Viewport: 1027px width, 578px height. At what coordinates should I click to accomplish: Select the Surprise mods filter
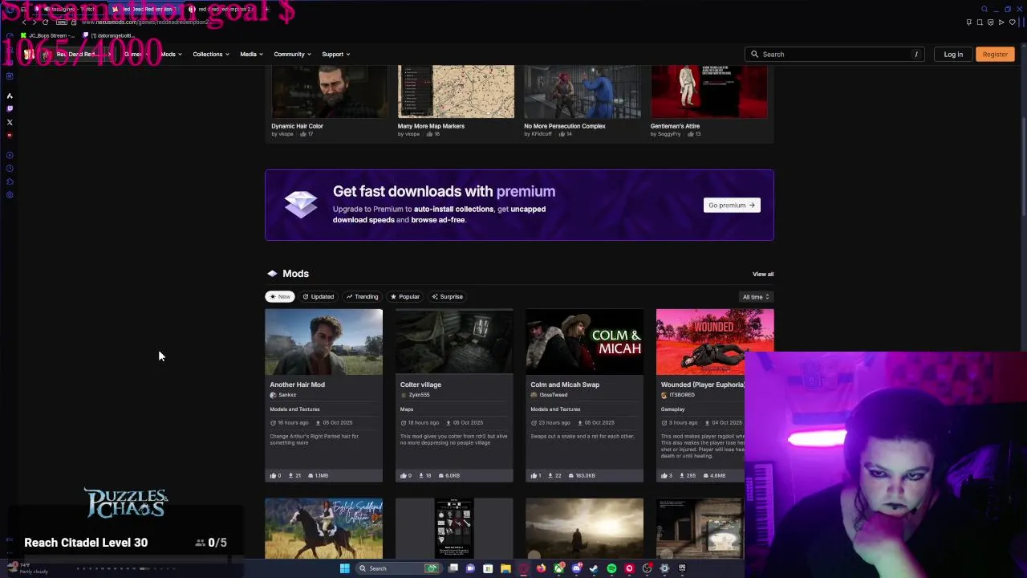(x=447, y=297)
